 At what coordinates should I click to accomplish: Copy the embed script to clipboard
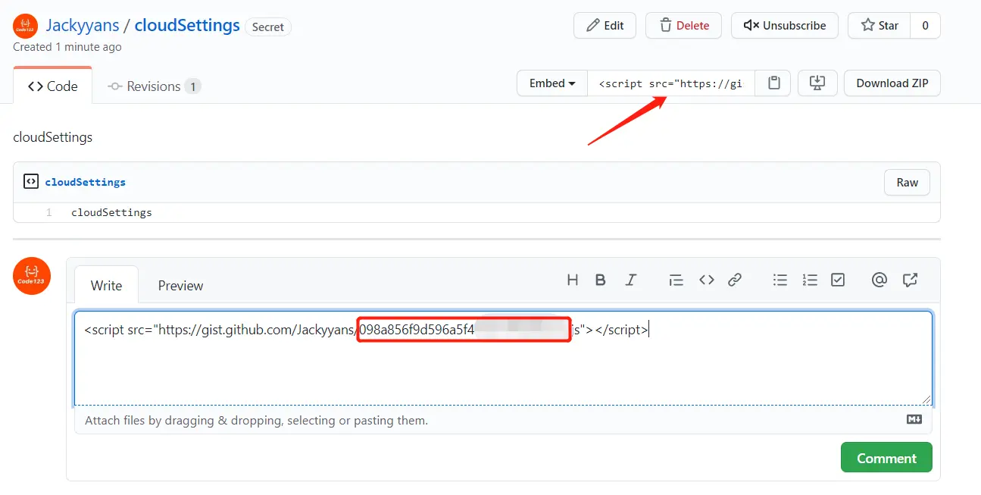tap(773, 83)
